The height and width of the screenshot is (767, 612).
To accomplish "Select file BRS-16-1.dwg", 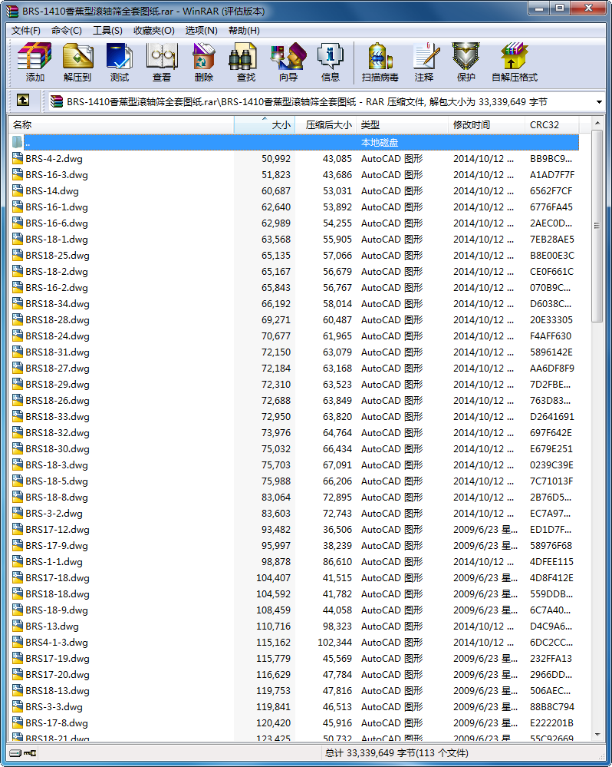I will (58, 207).
